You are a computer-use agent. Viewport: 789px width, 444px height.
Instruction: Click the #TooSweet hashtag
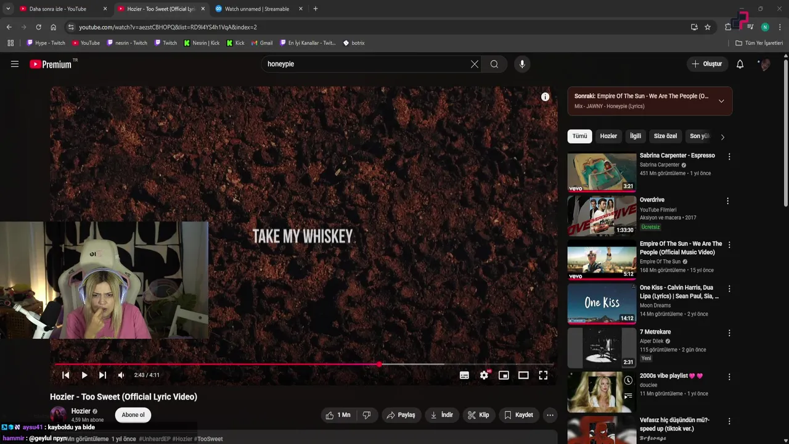208,439
